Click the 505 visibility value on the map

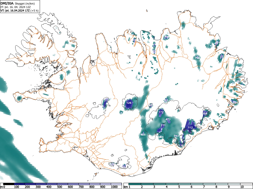[235, 103]
